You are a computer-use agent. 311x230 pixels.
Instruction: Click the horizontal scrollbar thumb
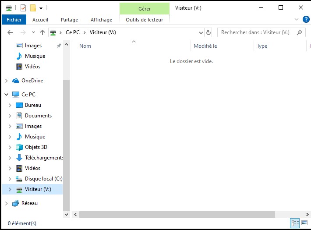[x=177, y=215]
